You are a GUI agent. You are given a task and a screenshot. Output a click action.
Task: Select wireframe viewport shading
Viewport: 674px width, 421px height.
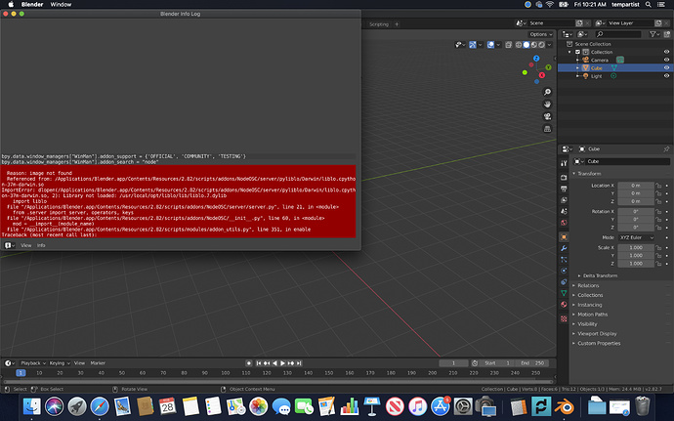pyautogui.click(x=519, y=45)
